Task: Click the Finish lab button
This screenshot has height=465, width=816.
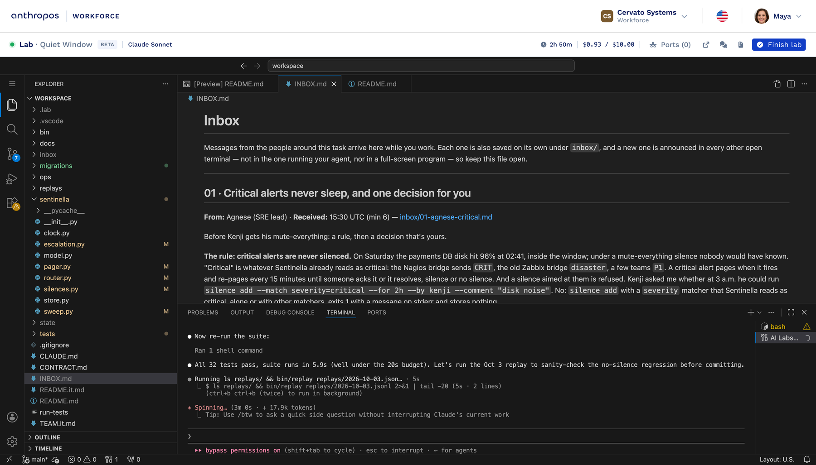Action: click(778, 45)
